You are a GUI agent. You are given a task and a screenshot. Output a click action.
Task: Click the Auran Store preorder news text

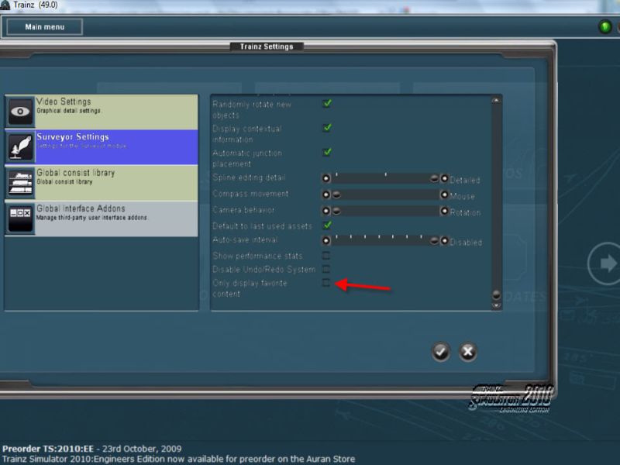click(178, 459)
